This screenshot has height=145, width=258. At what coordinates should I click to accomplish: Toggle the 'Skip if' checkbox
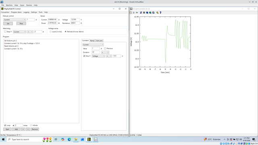[x=84, y=56]
